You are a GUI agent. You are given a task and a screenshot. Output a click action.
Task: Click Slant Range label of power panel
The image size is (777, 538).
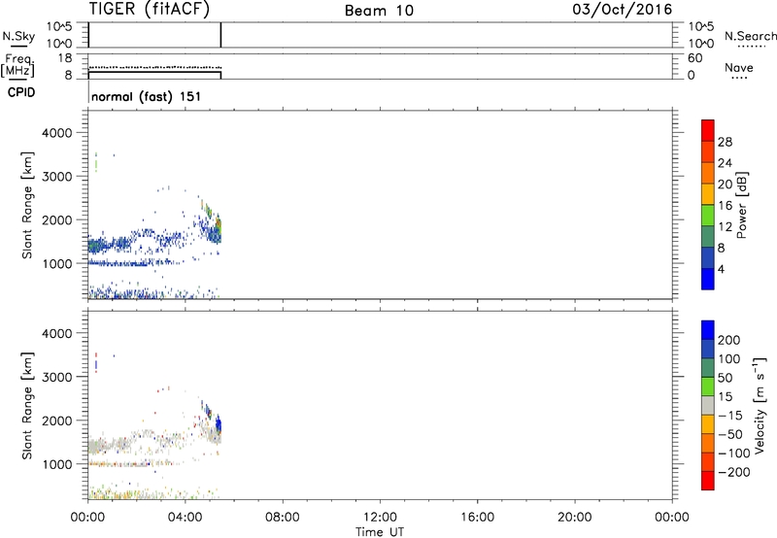click(27, 205)
